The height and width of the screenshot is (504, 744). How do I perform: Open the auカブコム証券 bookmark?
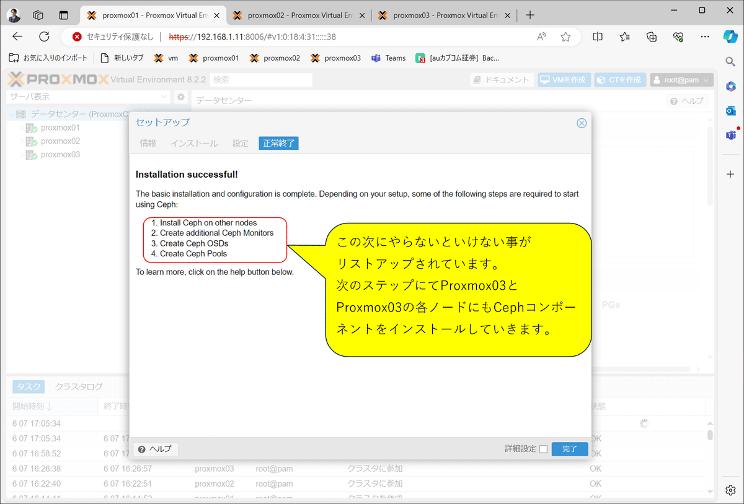pos(458,58)
